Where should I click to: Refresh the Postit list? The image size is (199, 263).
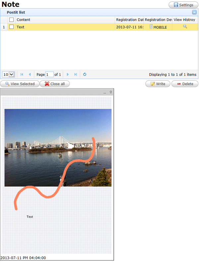pos(85,74)
